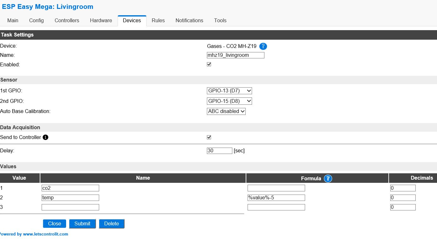This screenshot has height=239, width=437.
Task: Click the Delay value input field
Action: pos(219,150)
